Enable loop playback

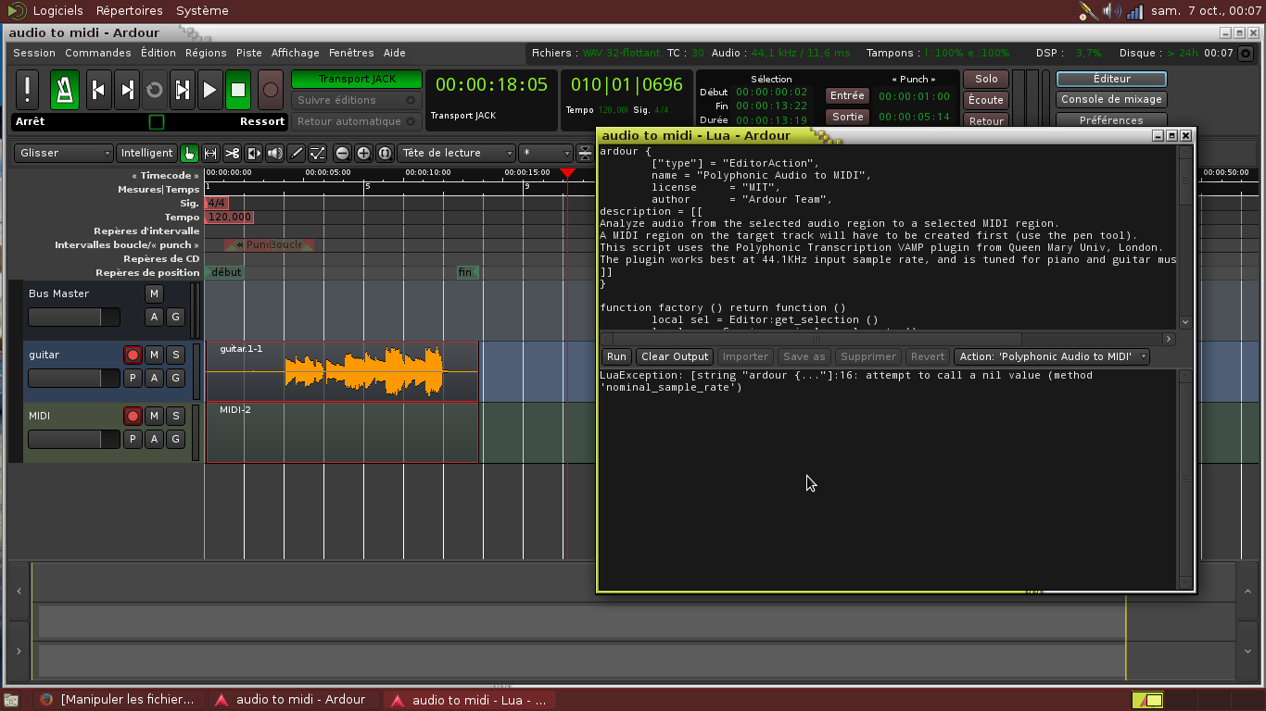click(x=155, y=90)
